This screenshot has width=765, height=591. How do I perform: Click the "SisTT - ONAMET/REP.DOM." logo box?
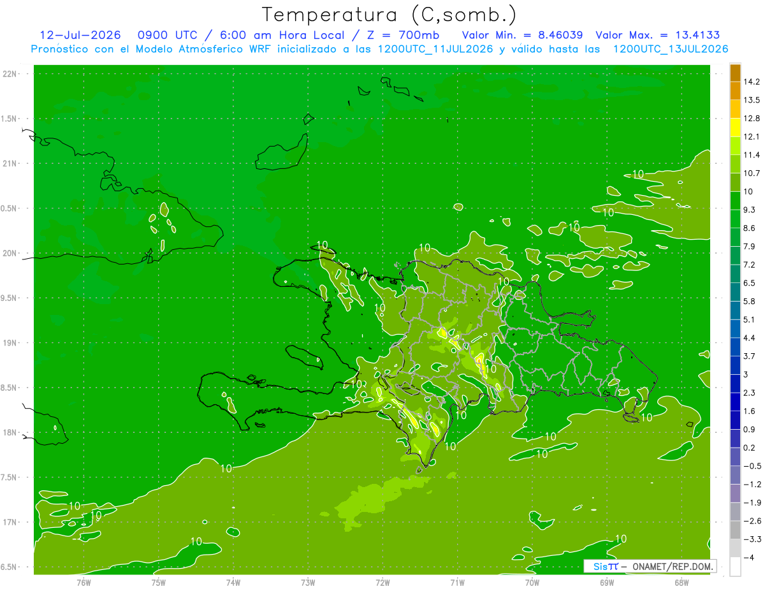click(650, 566)
